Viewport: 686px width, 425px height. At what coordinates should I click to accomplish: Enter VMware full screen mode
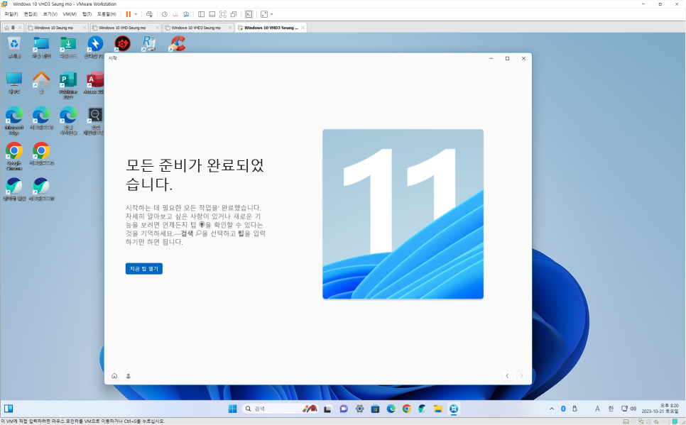[223, 14]
